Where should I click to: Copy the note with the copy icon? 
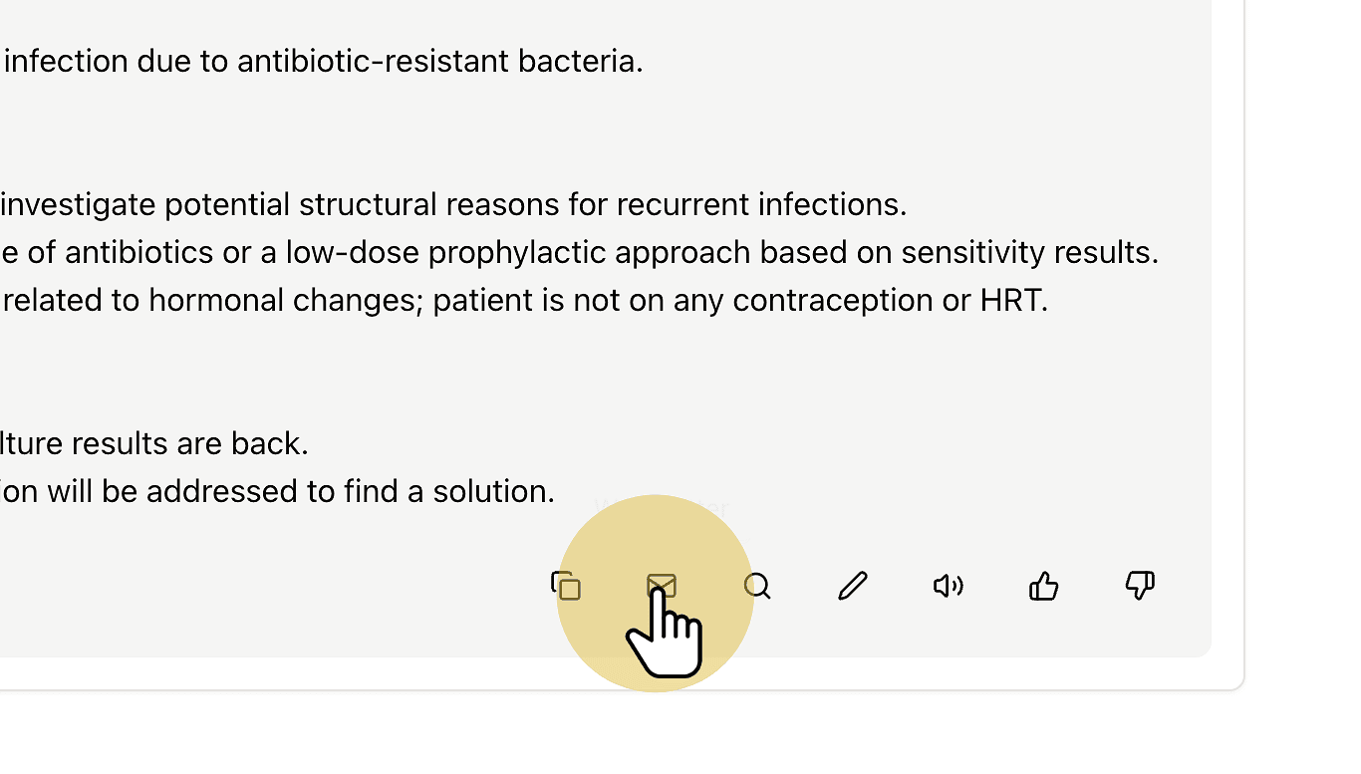[566, 586]
